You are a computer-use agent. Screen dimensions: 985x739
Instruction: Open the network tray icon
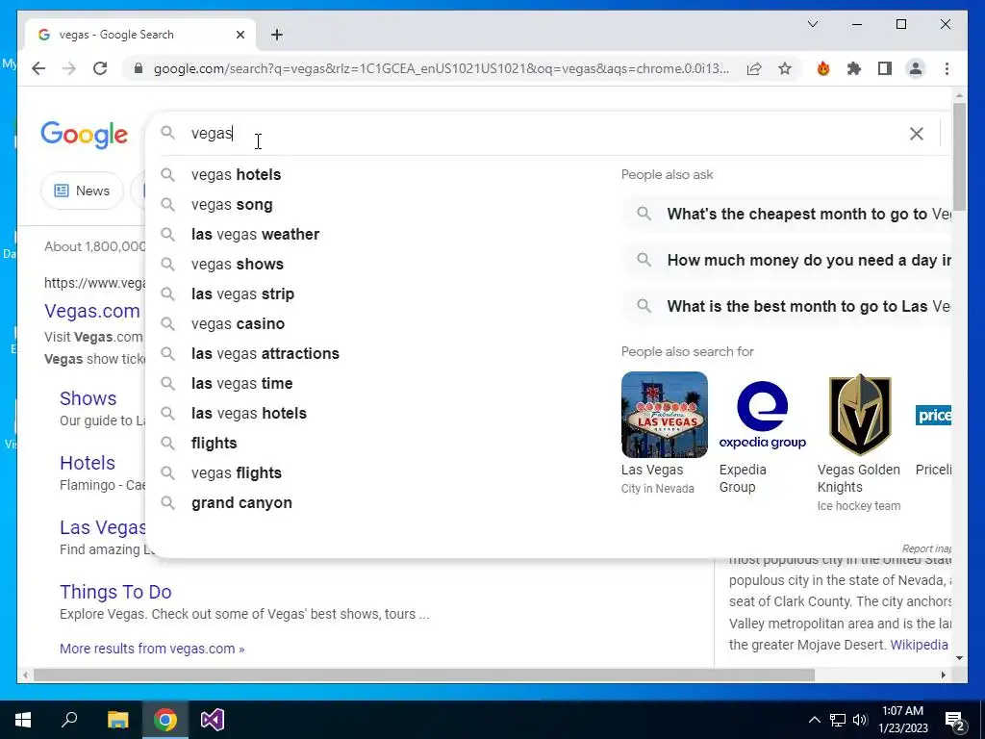pos(838,720)
